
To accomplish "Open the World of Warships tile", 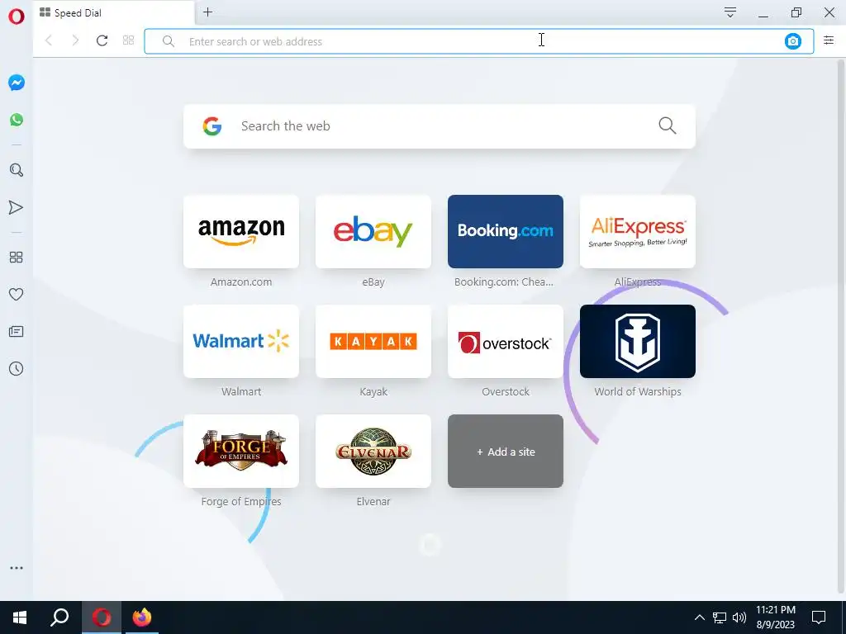I will pyautogui.click(x=638, y=341).
